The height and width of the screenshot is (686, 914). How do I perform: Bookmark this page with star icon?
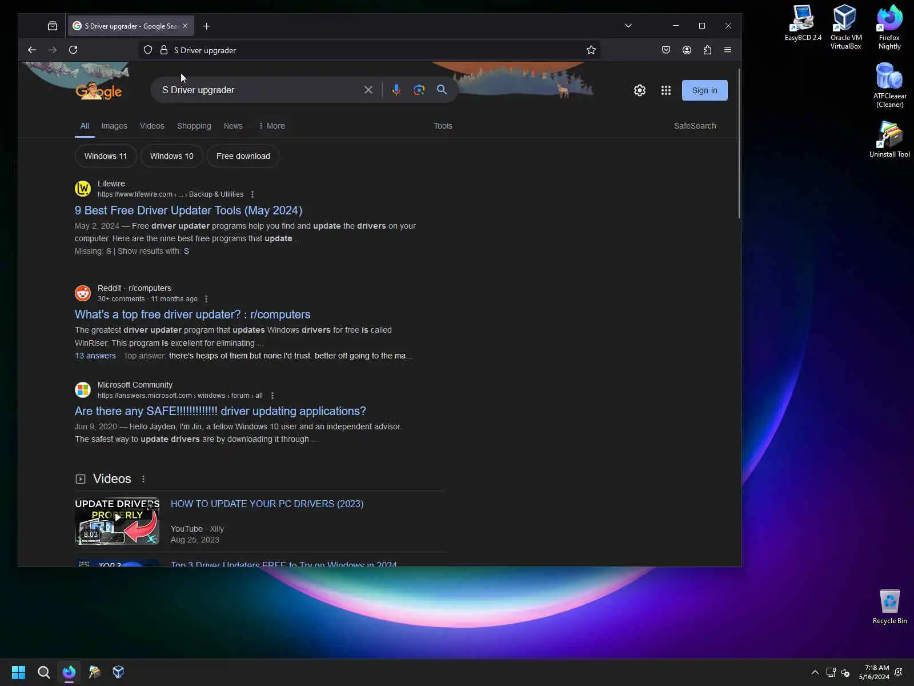point(591,50)
